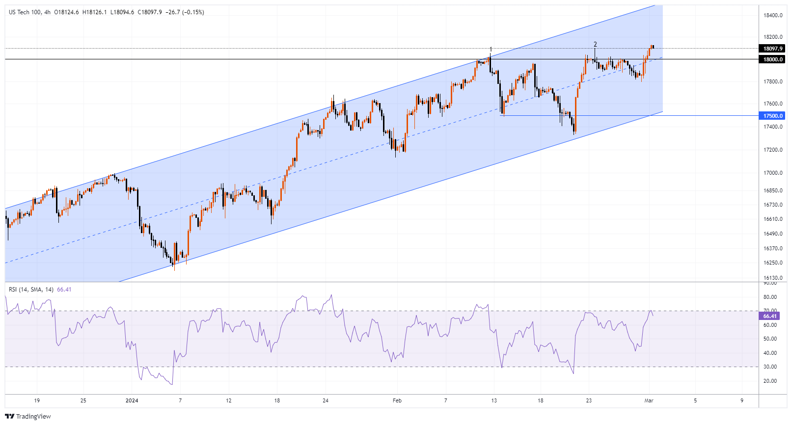Click the Mar date axis label

649,400
